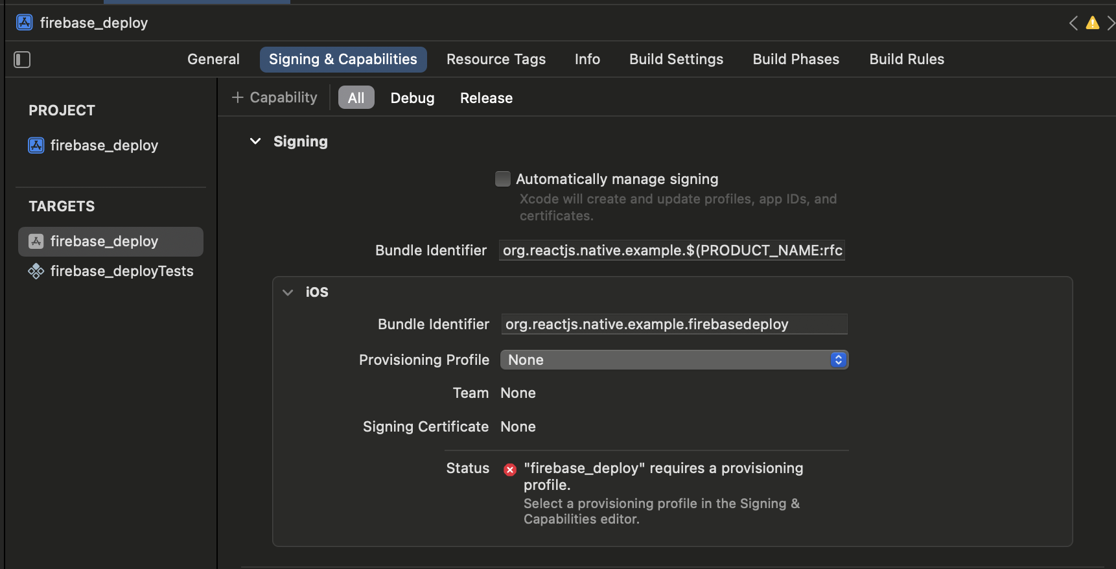Click the Select a provisioning profile hint text
This screenshot has height=569, width=1116.
point(662,511)
